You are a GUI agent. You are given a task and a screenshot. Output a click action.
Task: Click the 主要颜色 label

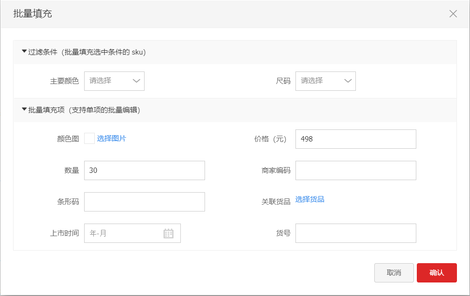(64, 81)
